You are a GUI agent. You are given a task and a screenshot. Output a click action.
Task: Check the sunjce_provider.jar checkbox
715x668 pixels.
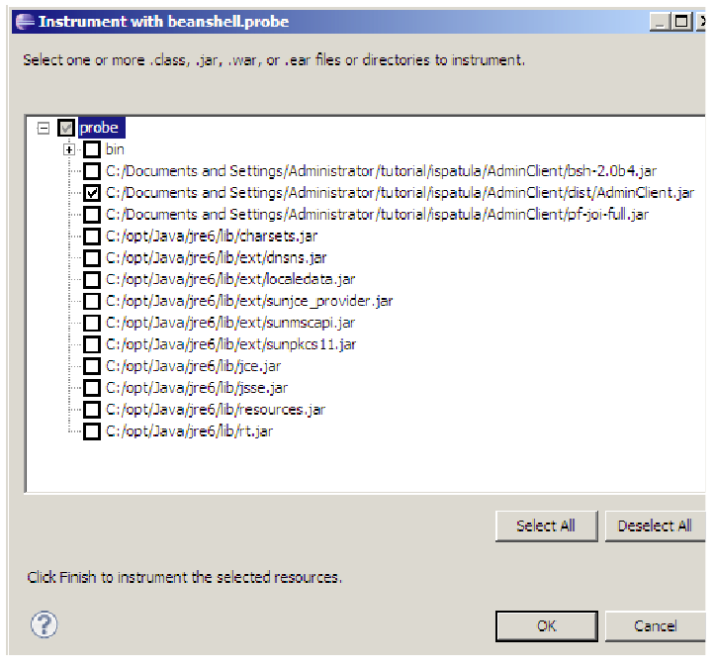point(92,301)
